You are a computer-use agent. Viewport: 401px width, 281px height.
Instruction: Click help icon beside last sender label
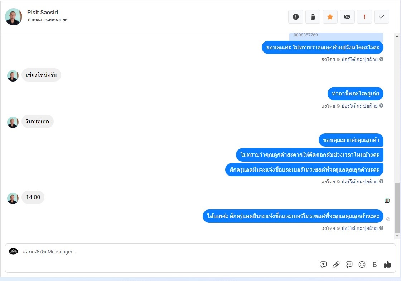click(x=381, y=228)
